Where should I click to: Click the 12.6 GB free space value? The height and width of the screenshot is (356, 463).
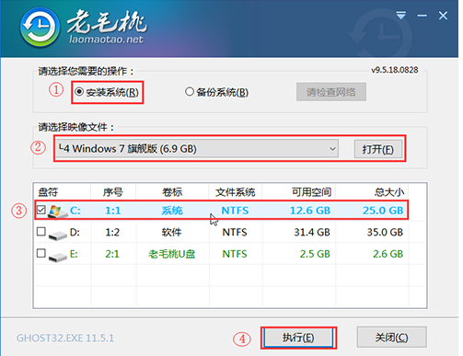point(310,211)
